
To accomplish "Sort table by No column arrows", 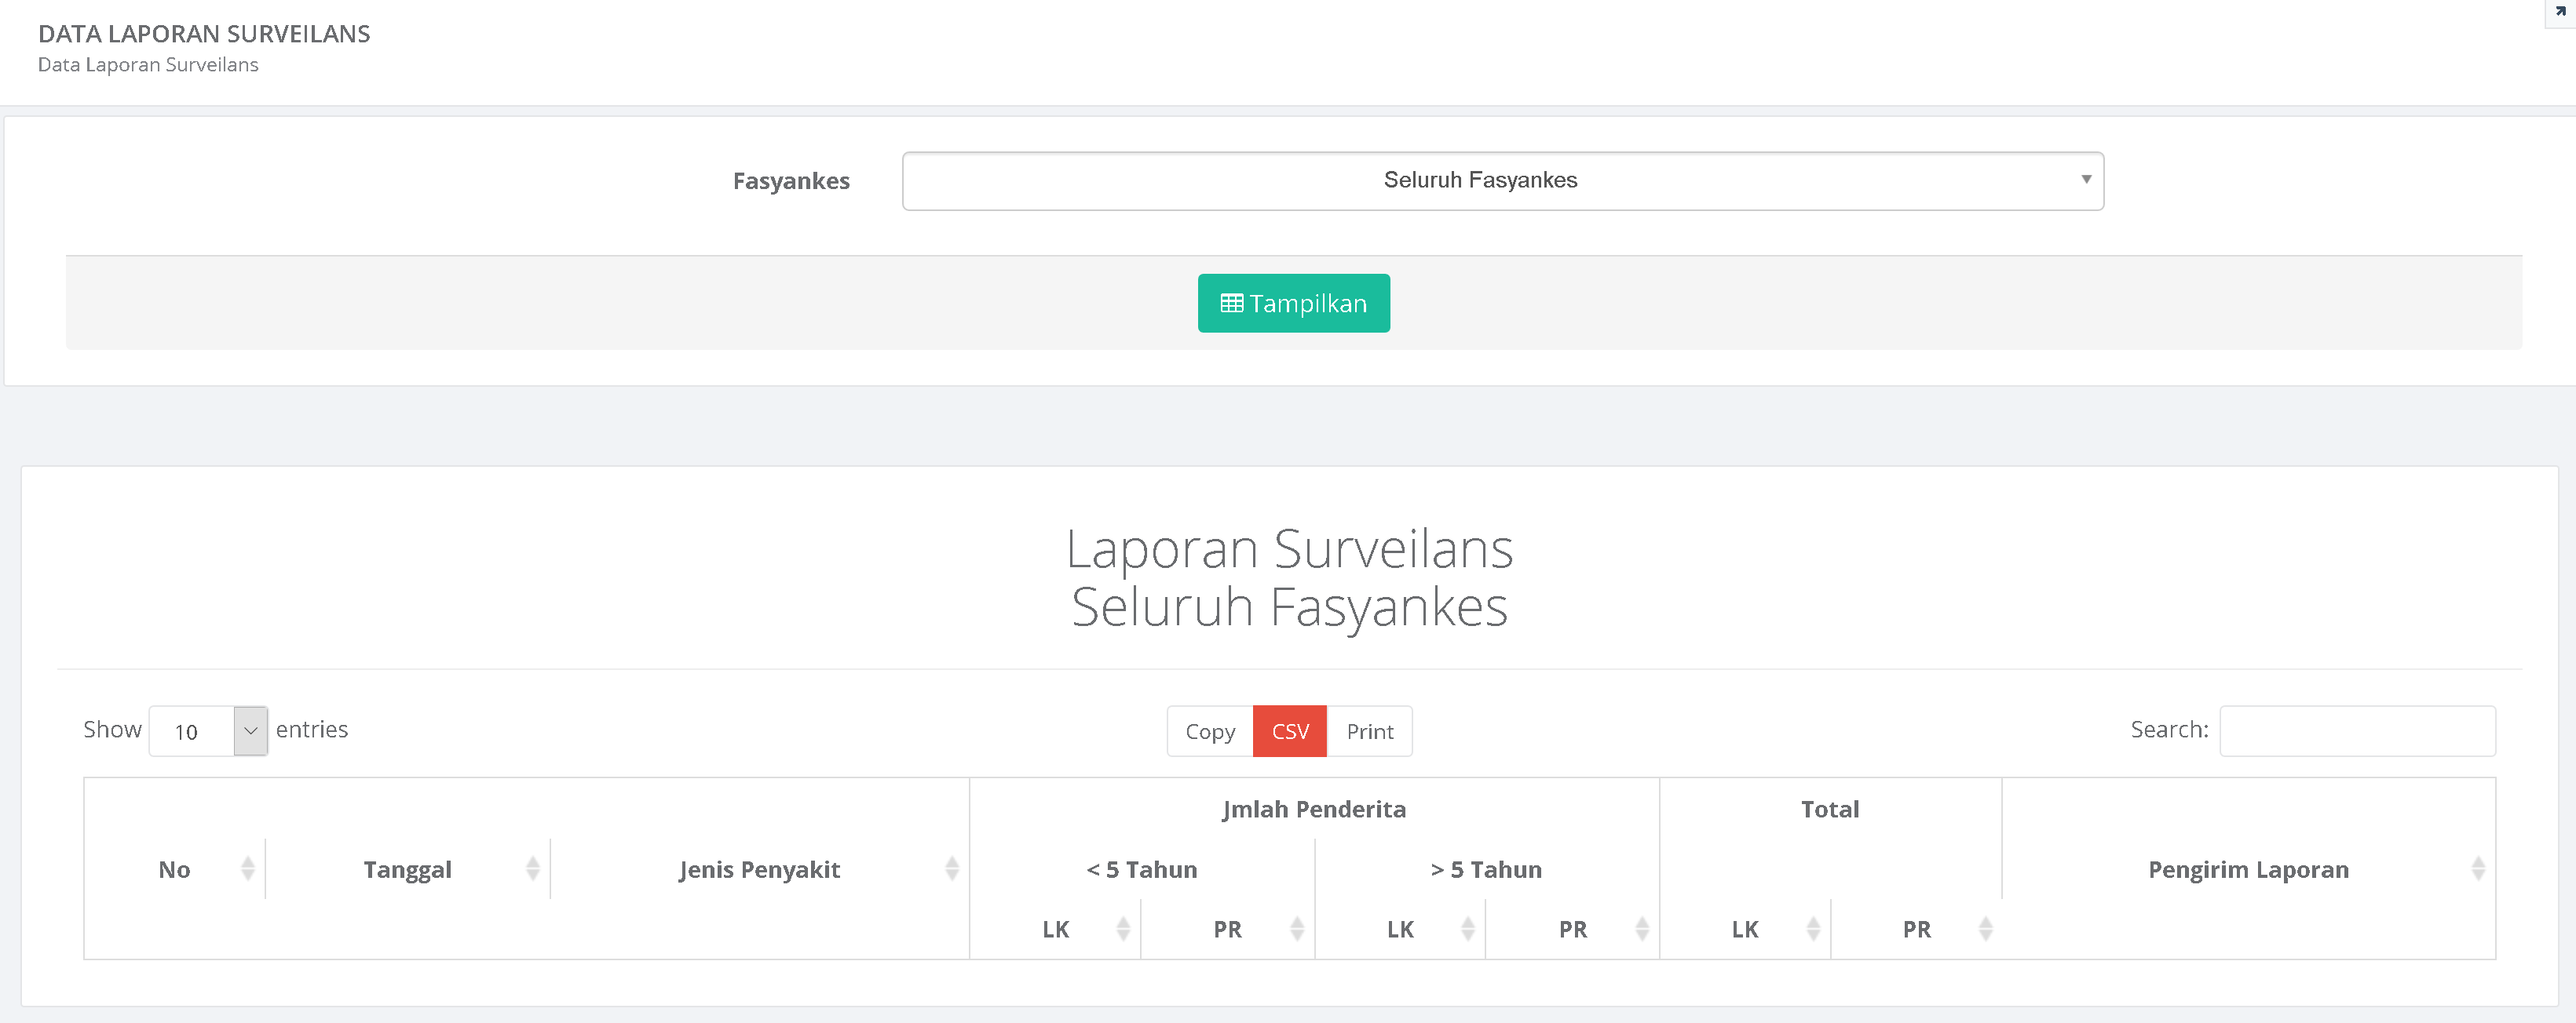I will tap(247, 869).
